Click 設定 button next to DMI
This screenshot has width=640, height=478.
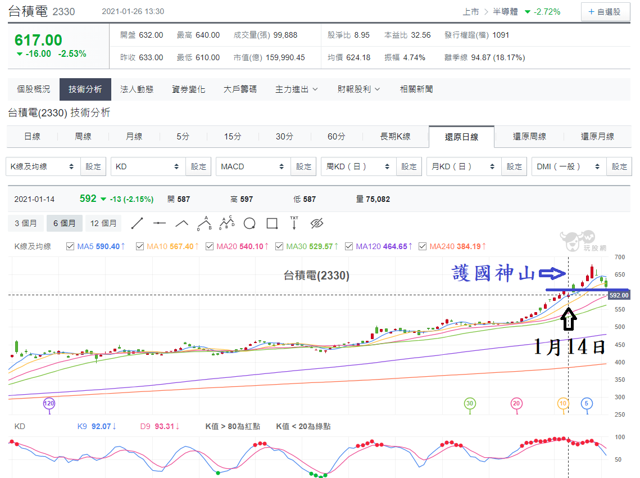619,166
